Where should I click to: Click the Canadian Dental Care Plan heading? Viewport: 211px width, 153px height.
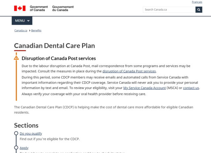click(54, 46)
